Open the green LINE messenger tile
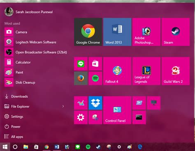The width and height of the screenshot is (195, 151). click(x=81, y=64)
